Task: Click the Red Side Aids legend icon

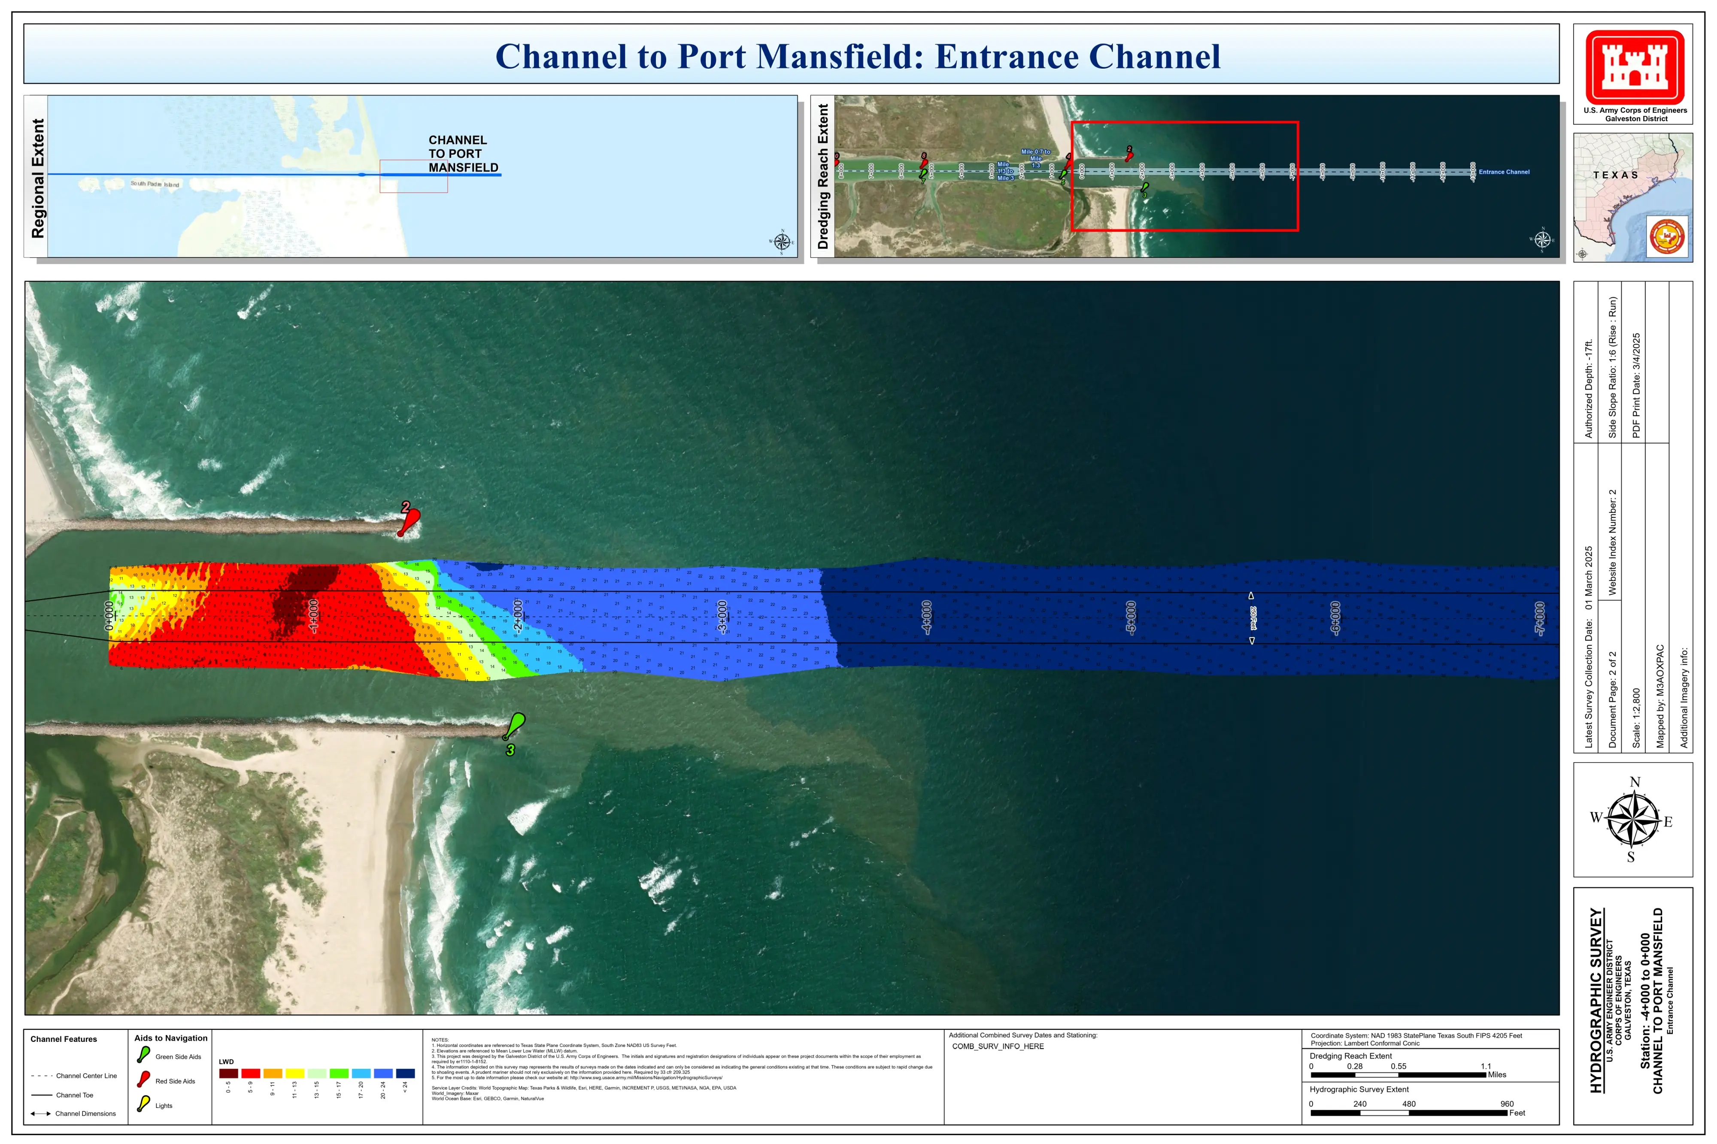Action: tap(143, 1080)
